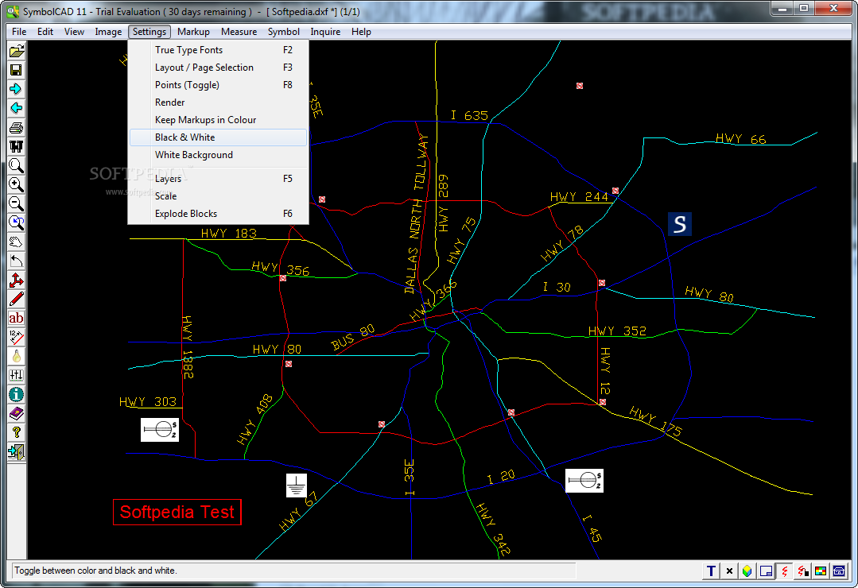Toggle the layout page button in status bar

pos(766,571)
